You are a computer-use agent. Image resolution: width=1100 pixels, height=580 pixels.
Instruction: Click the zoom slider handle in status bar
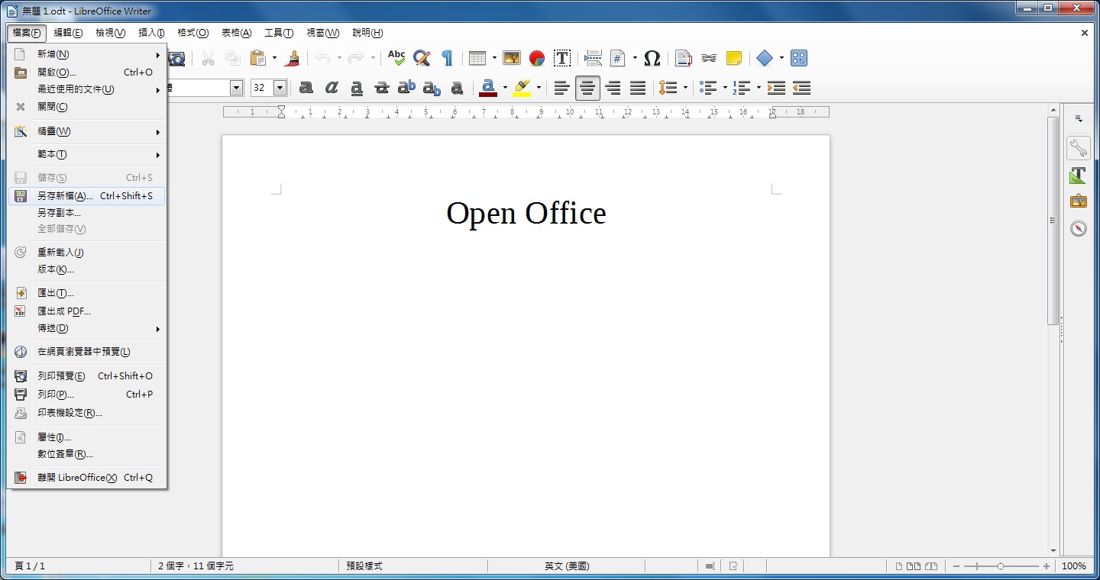pyautogui.click(x=1001, y=566)
